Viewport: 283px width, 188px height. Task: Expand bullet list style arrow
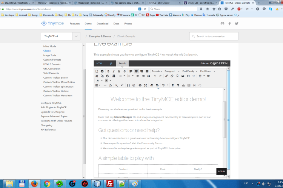(x=124, y=76)
